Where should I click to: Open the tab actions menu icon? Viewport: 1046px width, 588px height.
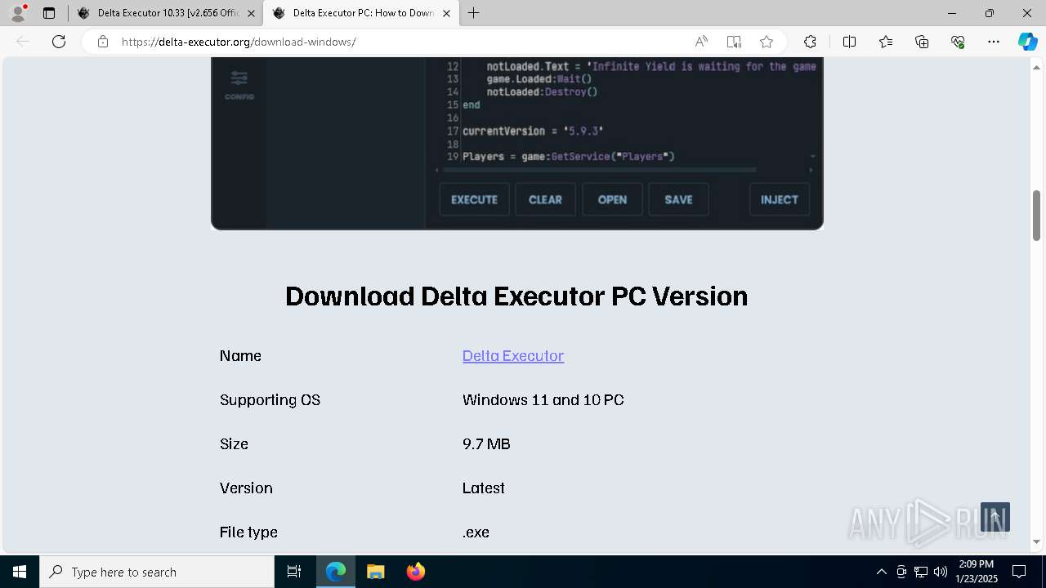tap(49, 13)
